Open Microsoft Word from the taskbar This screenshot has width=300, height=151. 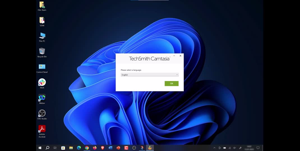click(110, 148)
